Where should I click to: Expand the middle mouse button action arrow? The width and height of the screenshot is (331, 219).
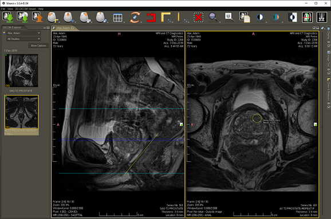tap(76, 22)
